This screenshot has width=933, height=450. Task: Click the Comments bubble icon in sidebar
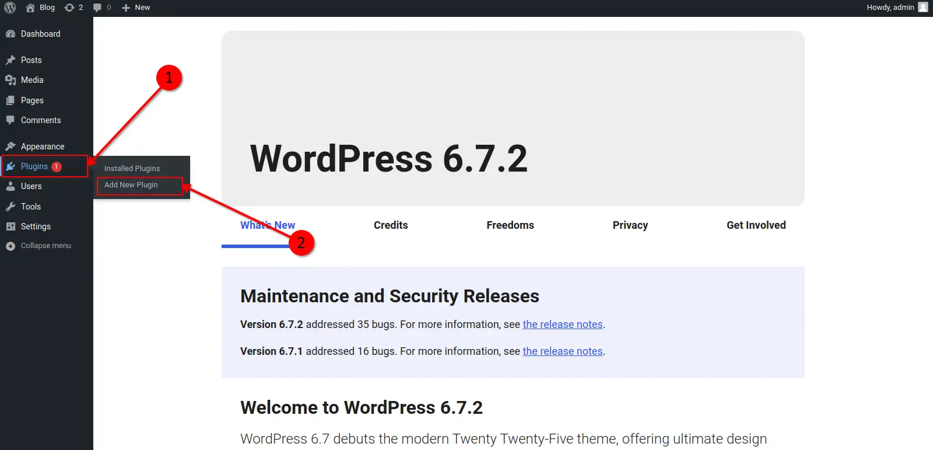tap(10, 120)
